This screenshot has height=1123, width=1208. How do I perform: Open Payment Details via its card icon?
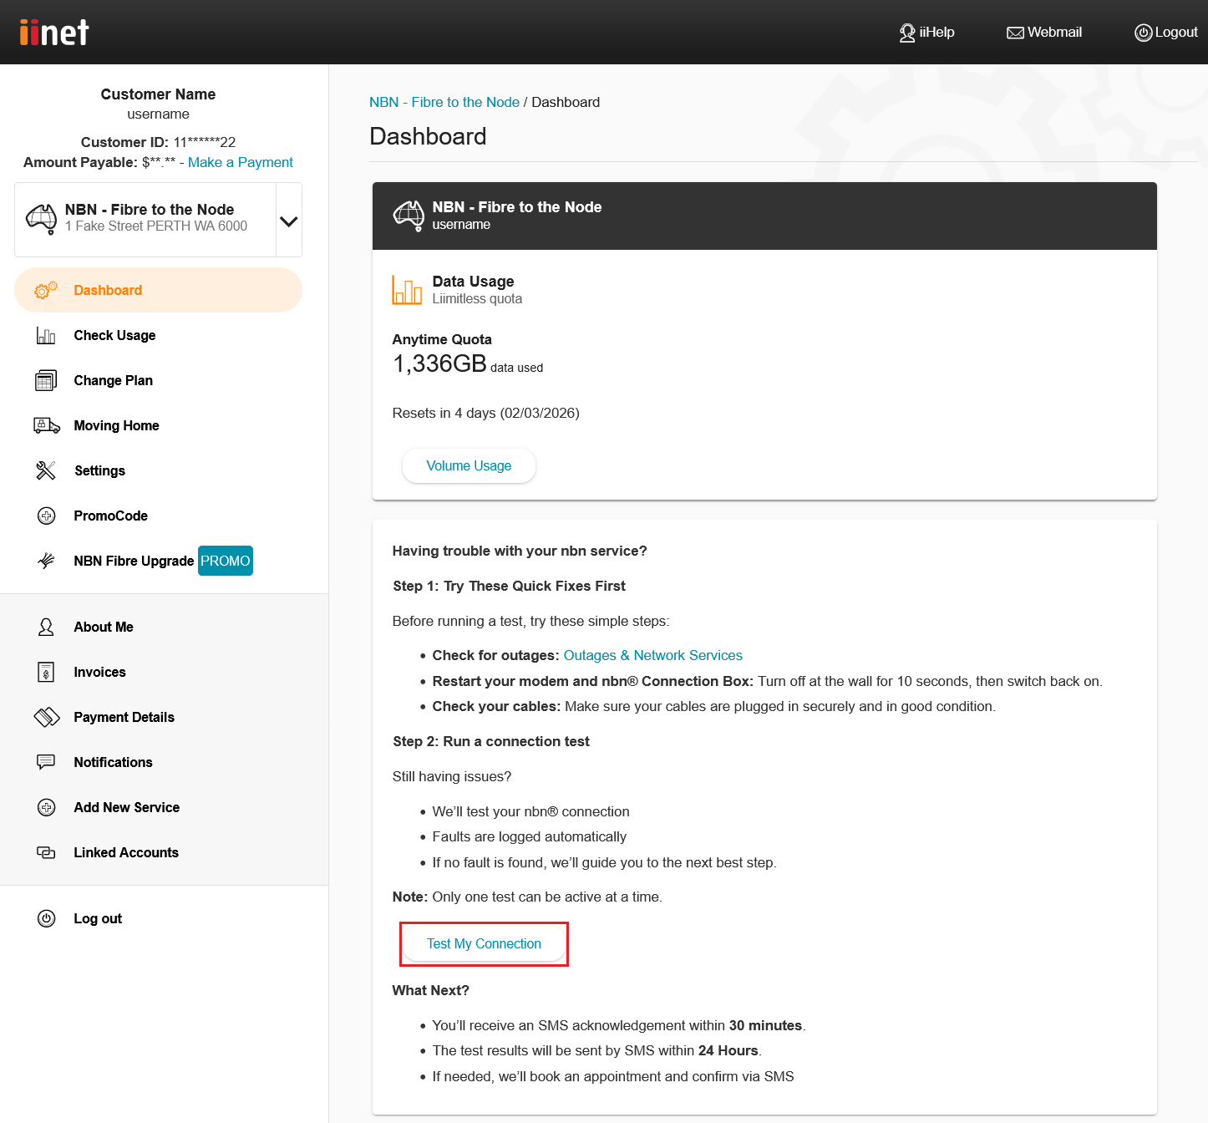[x=46, y=717]
